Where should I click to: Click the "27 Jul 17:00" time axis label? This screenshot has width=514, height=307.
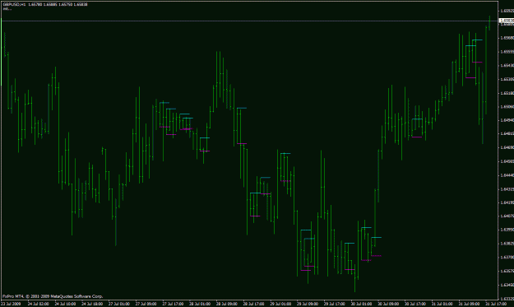[x=173, y=304]
